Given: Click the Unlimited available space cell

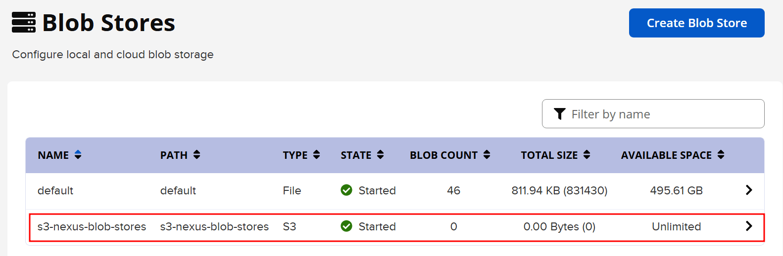Looking at the screenshot, I should point(676,226).
